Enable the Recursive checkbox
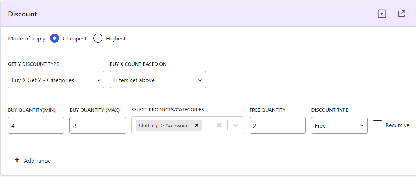Image resolution: width=416 pixels, height=177 pixels. 377,125
